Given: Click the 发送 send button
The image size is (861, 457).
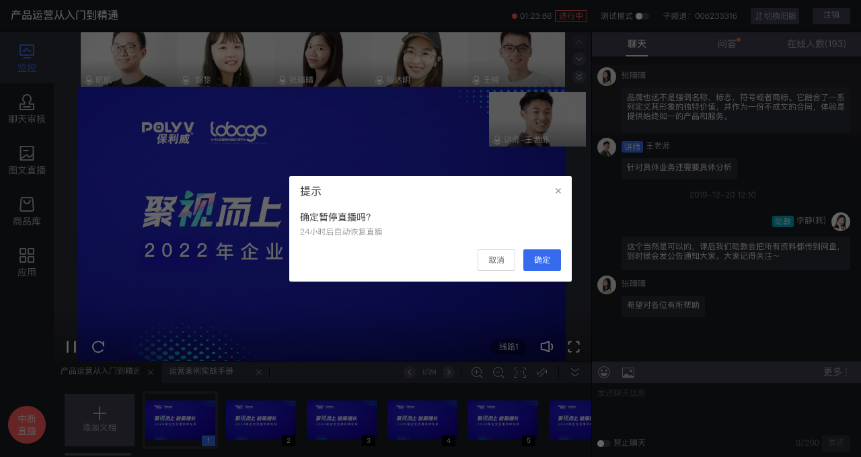Looking at the screenshot, I should point(836,443).
